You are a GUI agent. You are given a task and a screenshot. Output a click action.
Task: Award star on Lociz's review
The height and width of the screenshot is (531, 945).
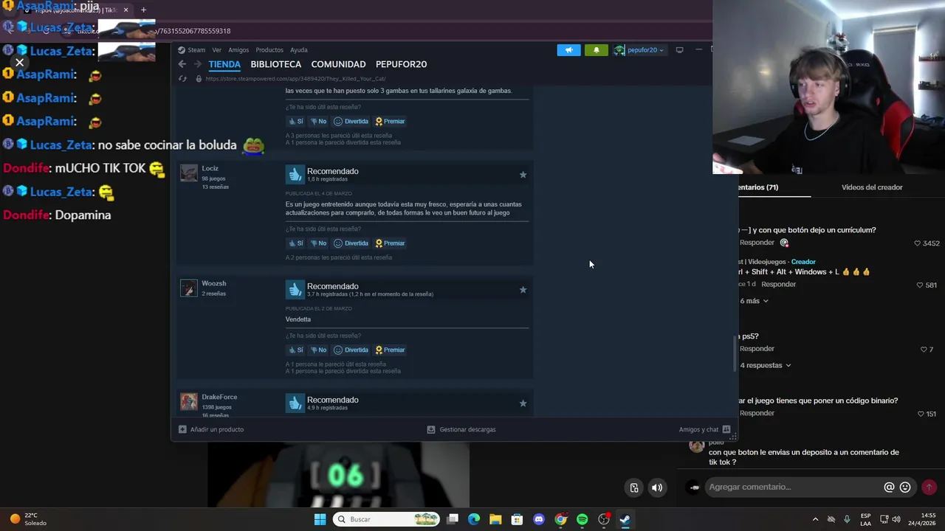[x=523, y=175]
